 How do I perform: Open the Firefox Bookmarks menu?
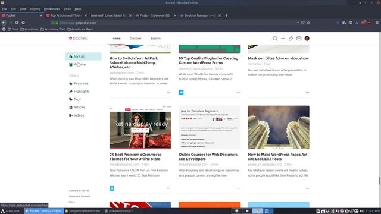point(52,9)
